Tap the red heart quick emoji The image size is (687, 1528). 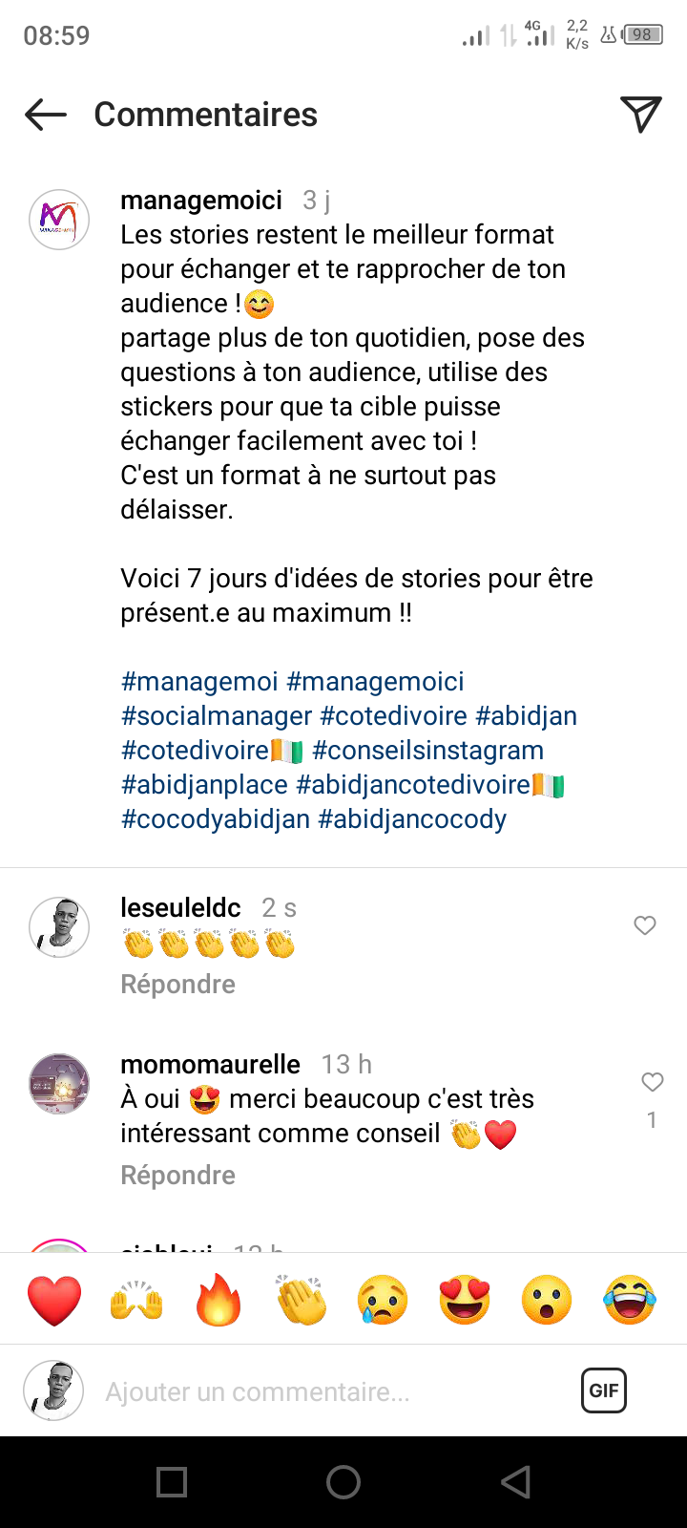pyautogui.click(x=54, y=1300)
